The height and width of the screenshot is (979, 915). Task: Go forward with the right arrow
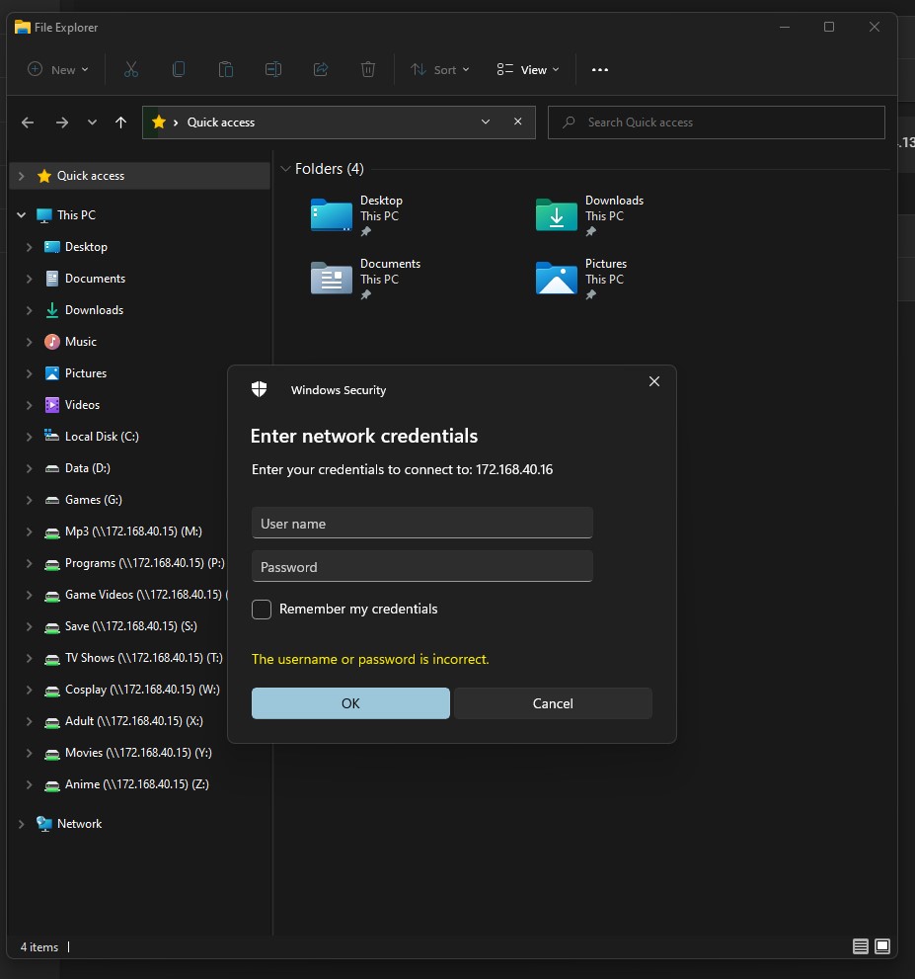[62, 122]
